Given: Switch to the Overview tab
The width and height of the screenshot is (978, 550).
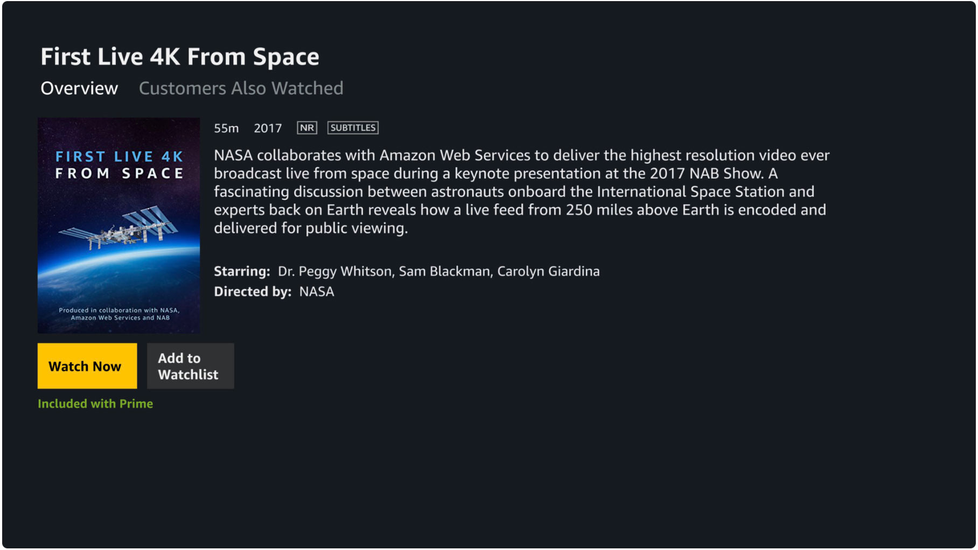Looking at the screenshot, I should [x=79, y=88].
